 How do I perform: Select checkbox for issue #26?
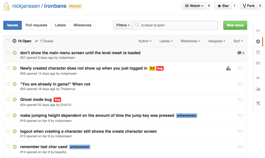8,68
